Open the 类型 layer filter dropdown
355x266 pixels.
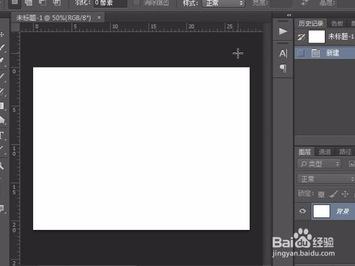tap(319, 164)
